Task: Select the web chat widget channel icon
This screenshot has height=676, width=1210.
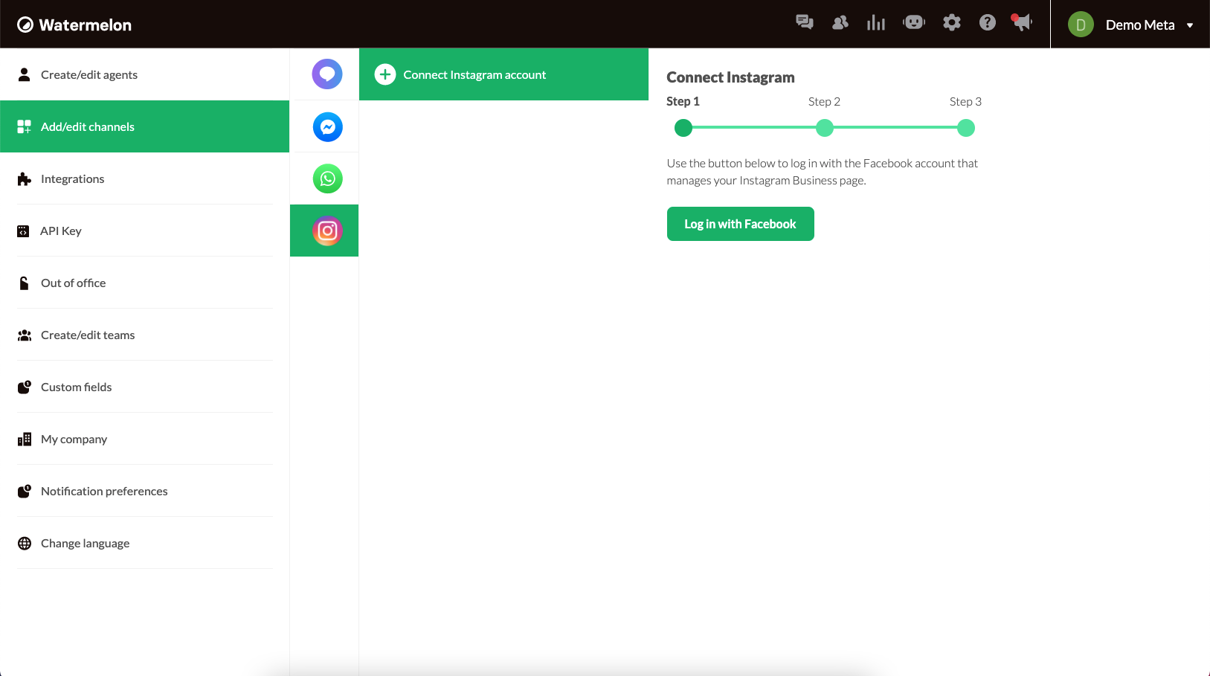Action: click(327, 74)
